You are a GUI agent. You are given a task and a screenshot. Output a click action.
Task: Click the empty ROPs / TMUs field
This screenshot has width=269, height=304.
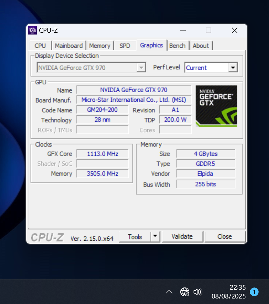(x=102, y=130)
